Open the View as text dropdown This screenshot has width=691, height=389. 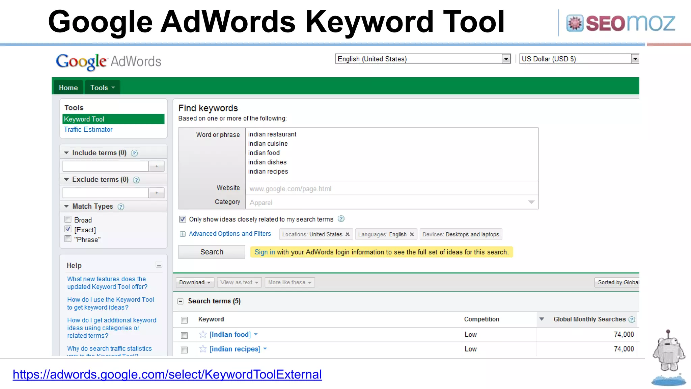[240, 282]
